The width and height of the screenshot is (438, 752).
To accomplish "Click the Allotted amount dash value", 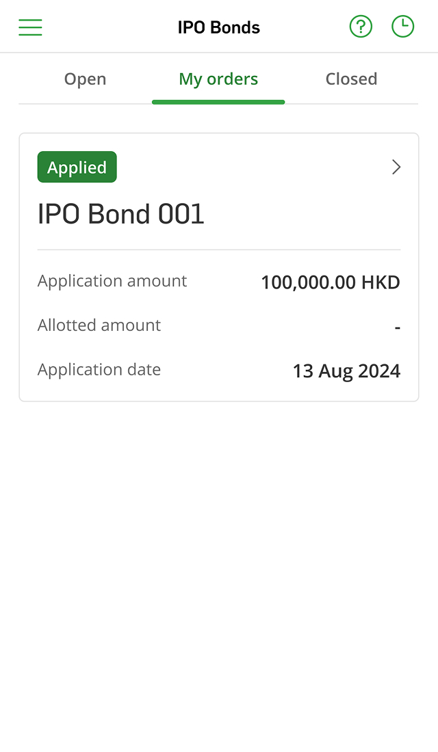I will click(x=397, y=328).
